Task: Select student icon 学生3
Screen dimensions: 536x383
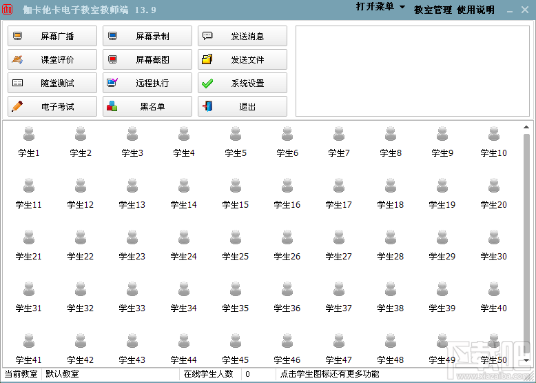Action: coord(132,134)
